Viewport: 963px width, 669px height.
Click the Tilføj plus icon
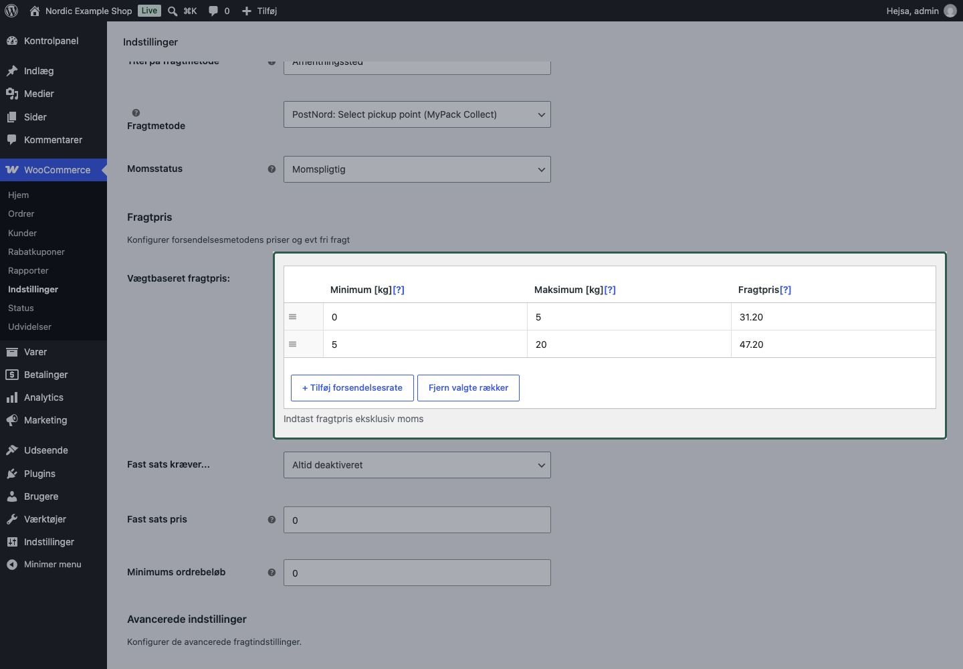(x=247, y=11)
